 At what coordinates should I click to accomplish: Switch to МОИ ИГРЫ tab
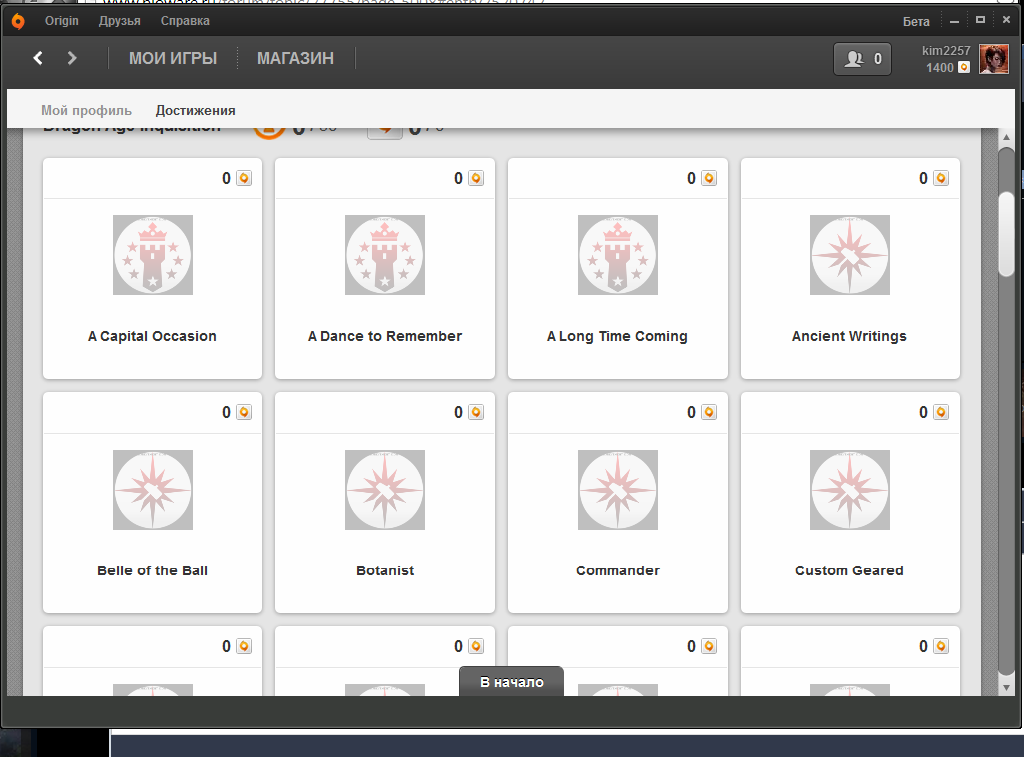click(x=173, y=58)
